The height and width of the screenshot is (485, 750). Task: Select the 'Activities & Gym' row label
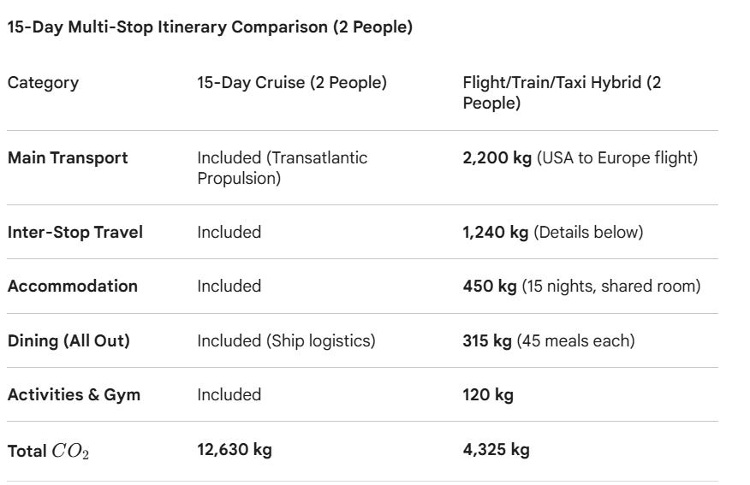tap(74, 394)
